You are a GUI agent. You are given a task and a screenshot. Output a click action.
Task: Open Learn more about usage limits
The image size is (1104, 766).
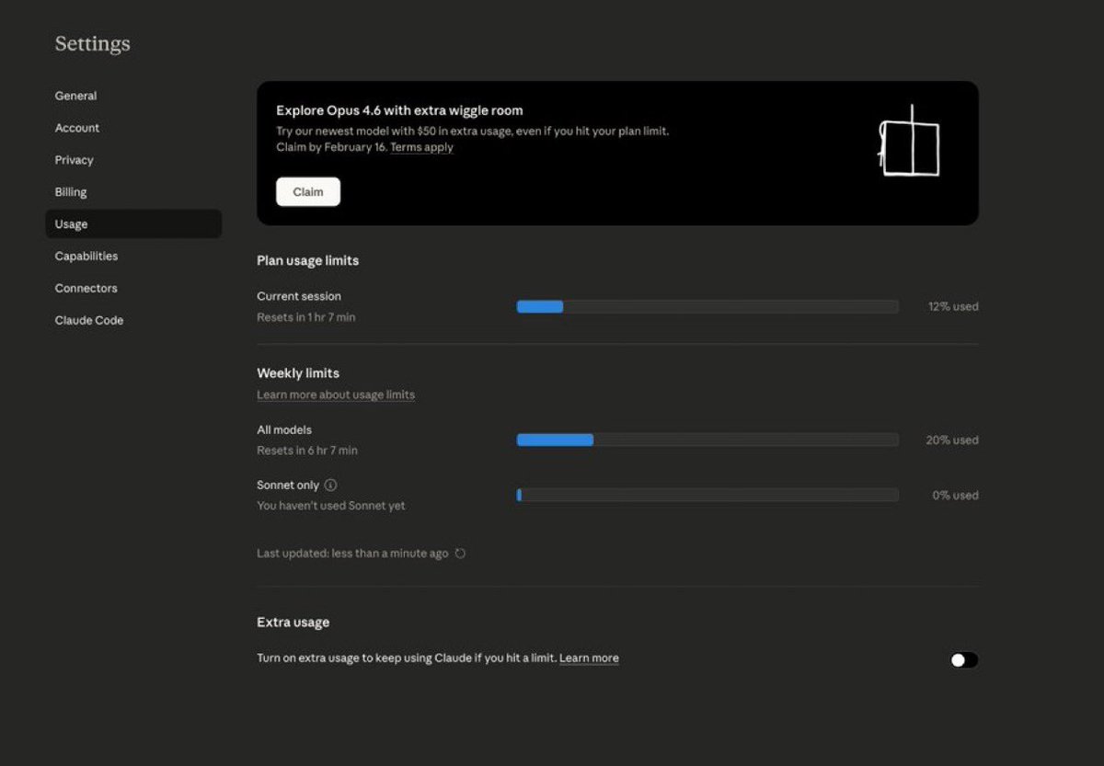click(336, 394)
